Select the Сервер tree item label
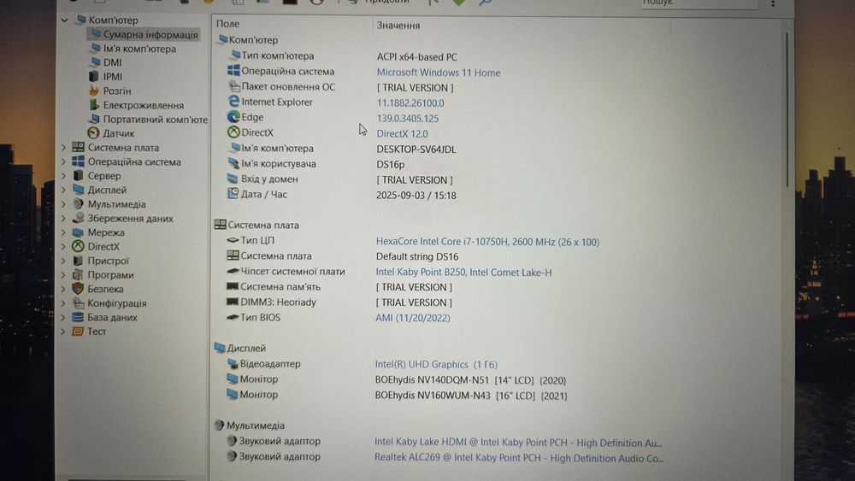Screen dimensions: 855x481 [104, 176]
